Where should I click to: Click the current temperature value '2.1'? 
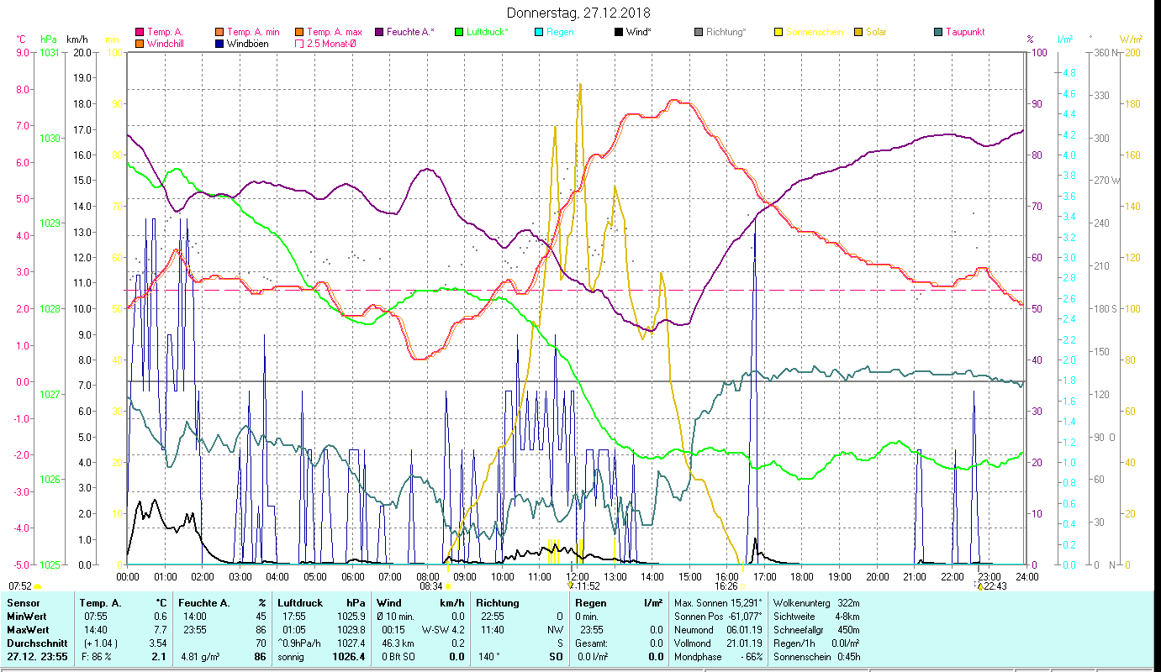[x=161, y=657]
